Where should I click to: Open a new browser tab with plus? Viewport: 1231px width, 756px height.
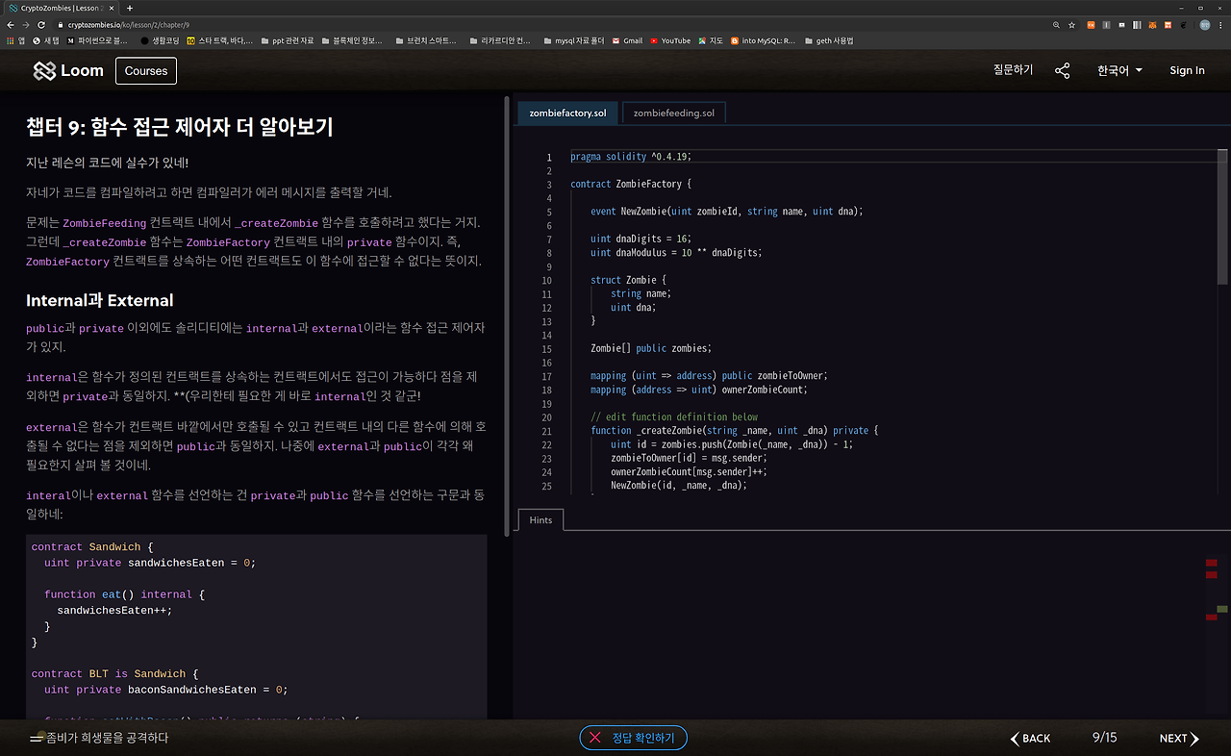[130, 8]
